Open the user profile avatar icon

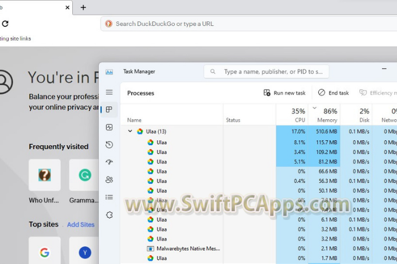pos(4,82)
